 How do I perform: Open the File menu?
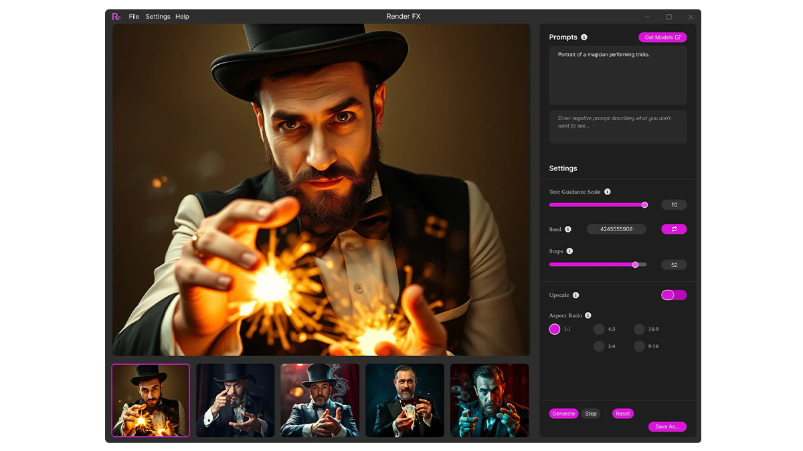[x=134, y=17]
